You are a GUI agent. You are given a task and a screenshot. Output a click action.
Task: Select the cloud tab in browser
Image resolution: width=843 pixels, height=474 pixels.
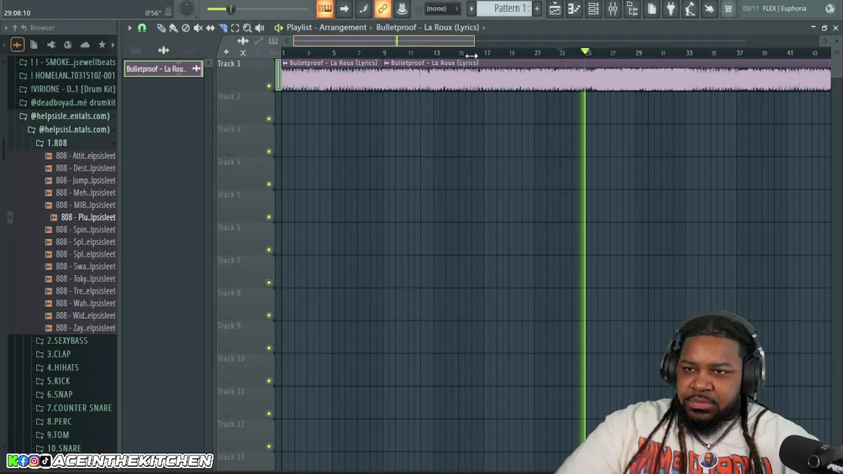(x=85, y=45)
